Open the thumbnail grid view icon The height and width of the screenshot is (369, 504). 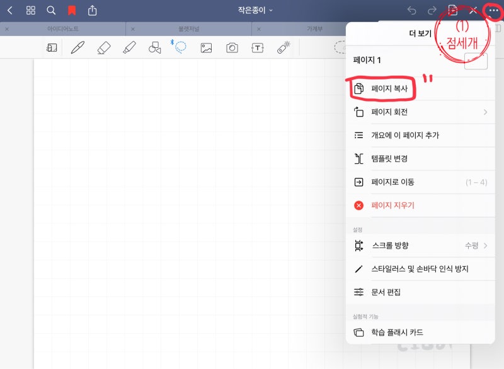coord(30,10)
